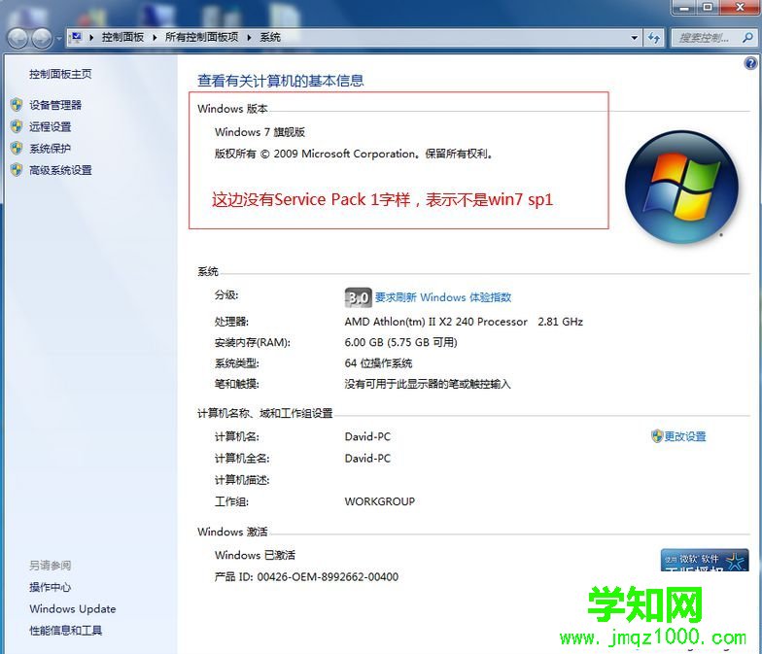This screenshot has height=654, width=762.
Task: Click the genuine Microsoft software badge
Action: pos(705,560)
